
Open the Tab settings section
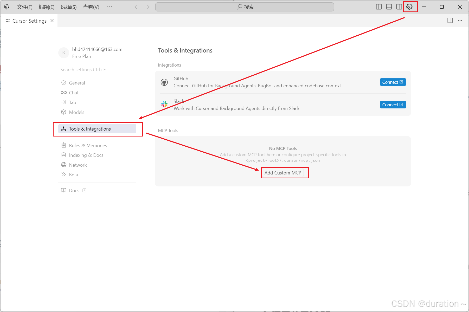point(97,102)
